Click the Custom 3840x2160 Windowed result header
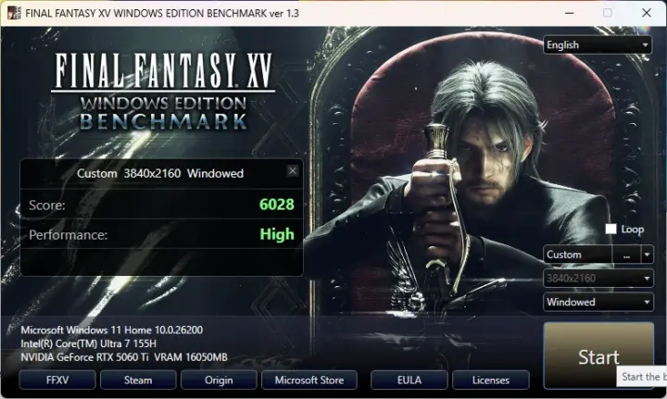 [x=160, y=173]
